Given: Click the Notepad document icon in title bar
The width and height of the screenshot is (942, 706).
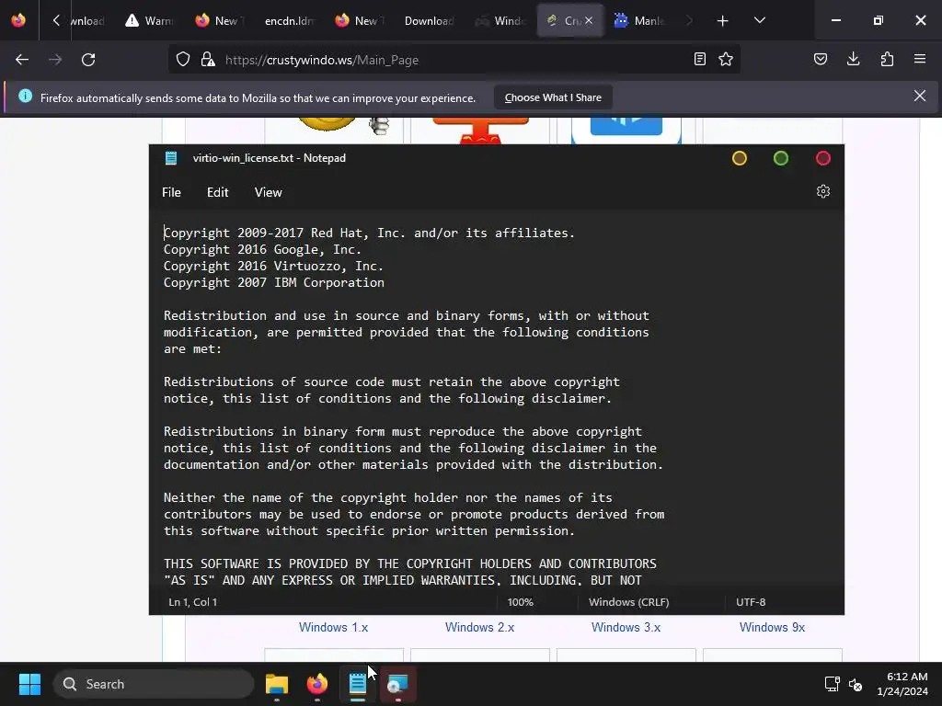Looking at the screenshot, I should 171,158.
